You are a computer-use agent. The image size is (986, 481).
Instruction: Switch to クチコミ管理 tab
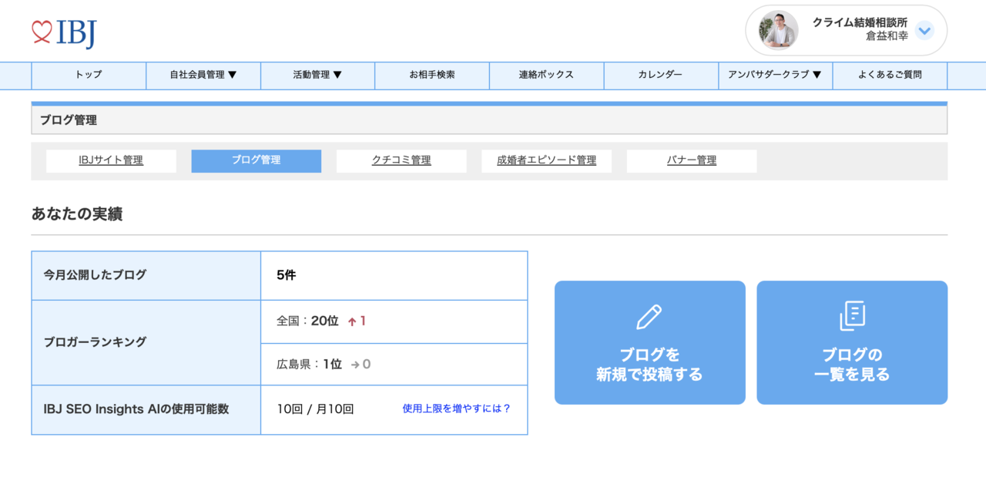[401, 160]
